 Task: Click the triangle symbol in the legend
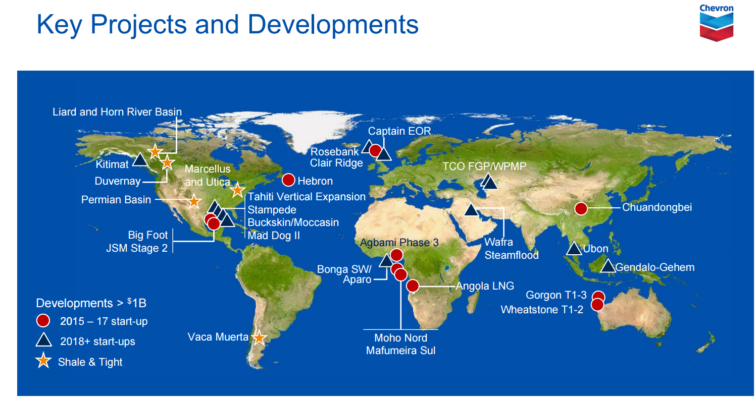[x=43, y=340]
